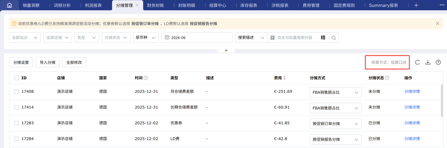The width and height of the screenshot is (447, 148).
Task: Click the 月仓储费差额 type cell
Action: (x=182, y=91)
